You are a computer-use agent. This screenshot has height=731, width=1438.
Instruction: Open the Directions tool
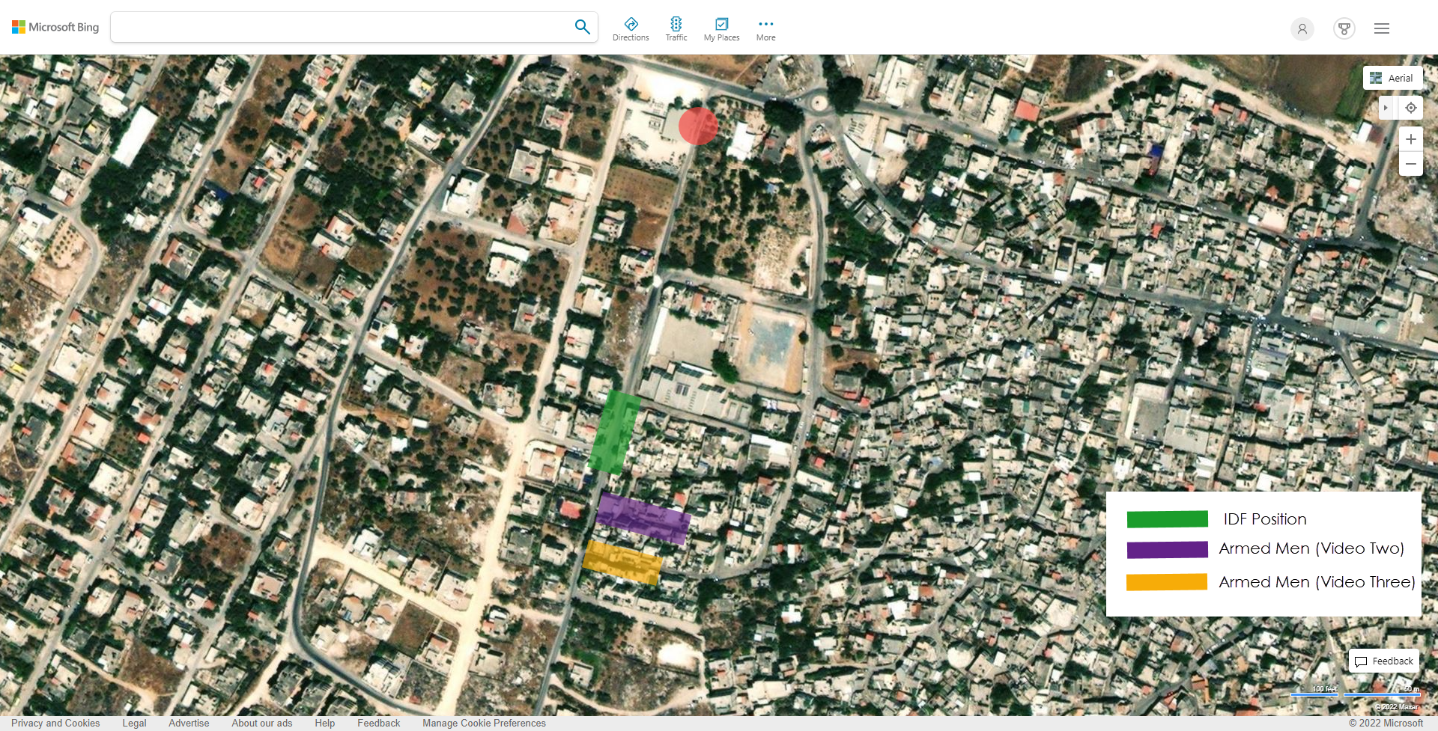[631, 28]
